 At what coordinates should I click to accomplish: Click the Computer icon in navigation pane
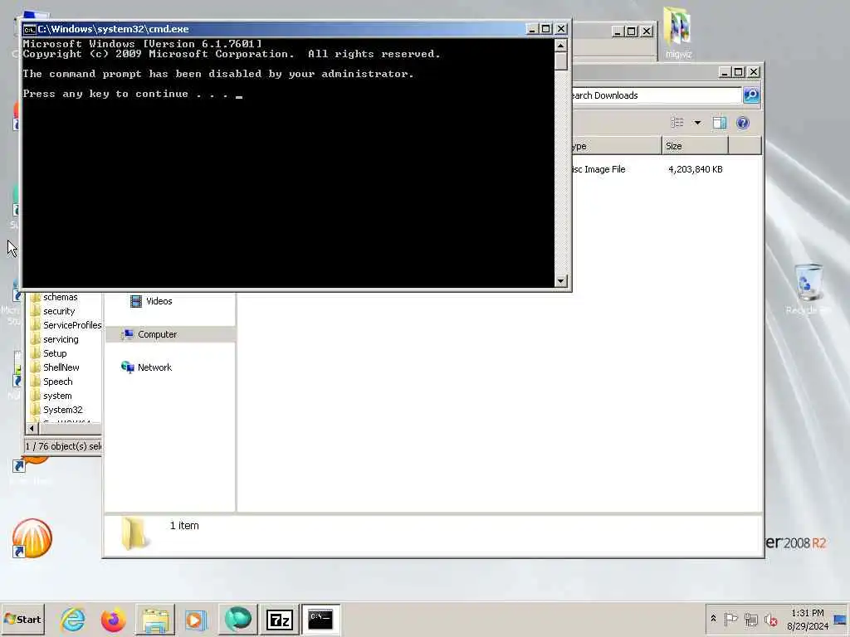pyautogui.click(x=127, y=334)
